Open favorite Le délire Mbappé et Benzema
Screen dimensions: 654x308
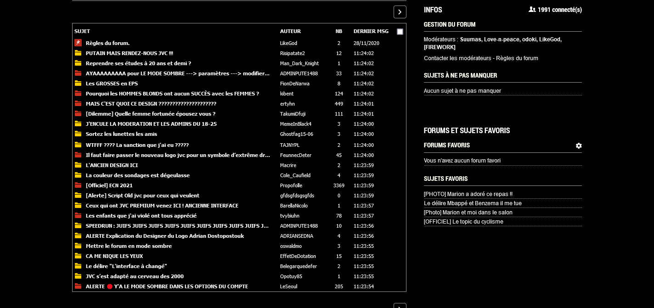pyautogui.click(x=473, y=203)
